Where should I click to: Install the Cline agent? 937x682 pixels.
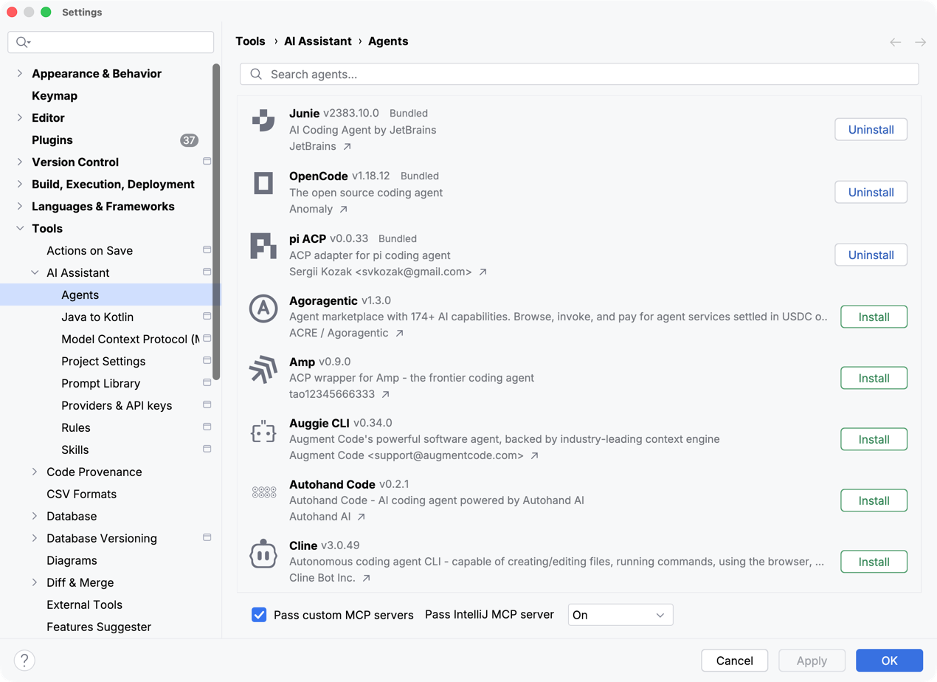874,562
